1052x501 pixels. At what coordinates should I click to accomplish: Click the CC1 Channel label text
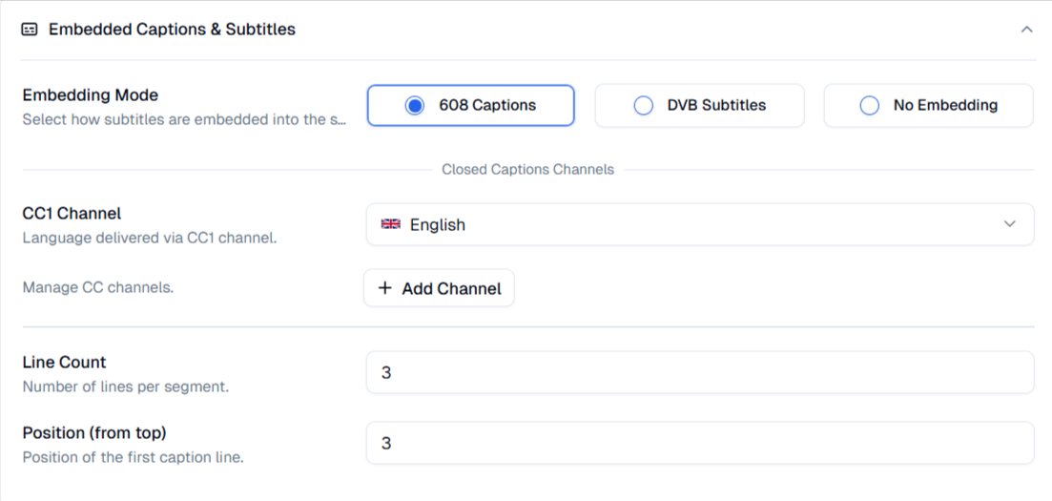click(72, 214)
